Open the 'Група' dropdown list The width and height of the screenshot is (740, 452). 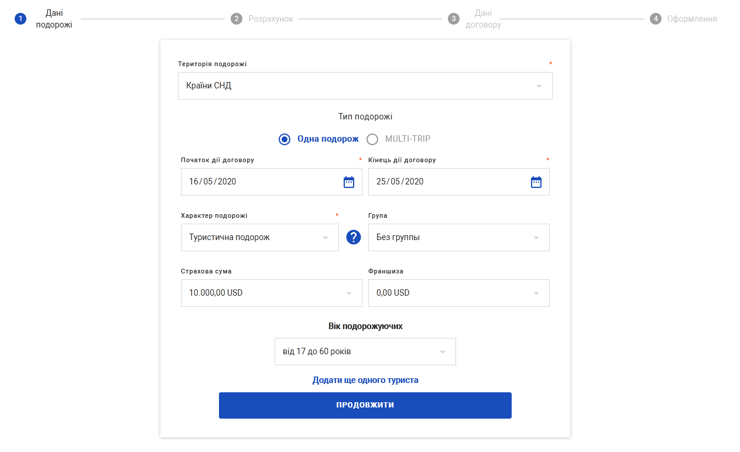pos(458,238)
